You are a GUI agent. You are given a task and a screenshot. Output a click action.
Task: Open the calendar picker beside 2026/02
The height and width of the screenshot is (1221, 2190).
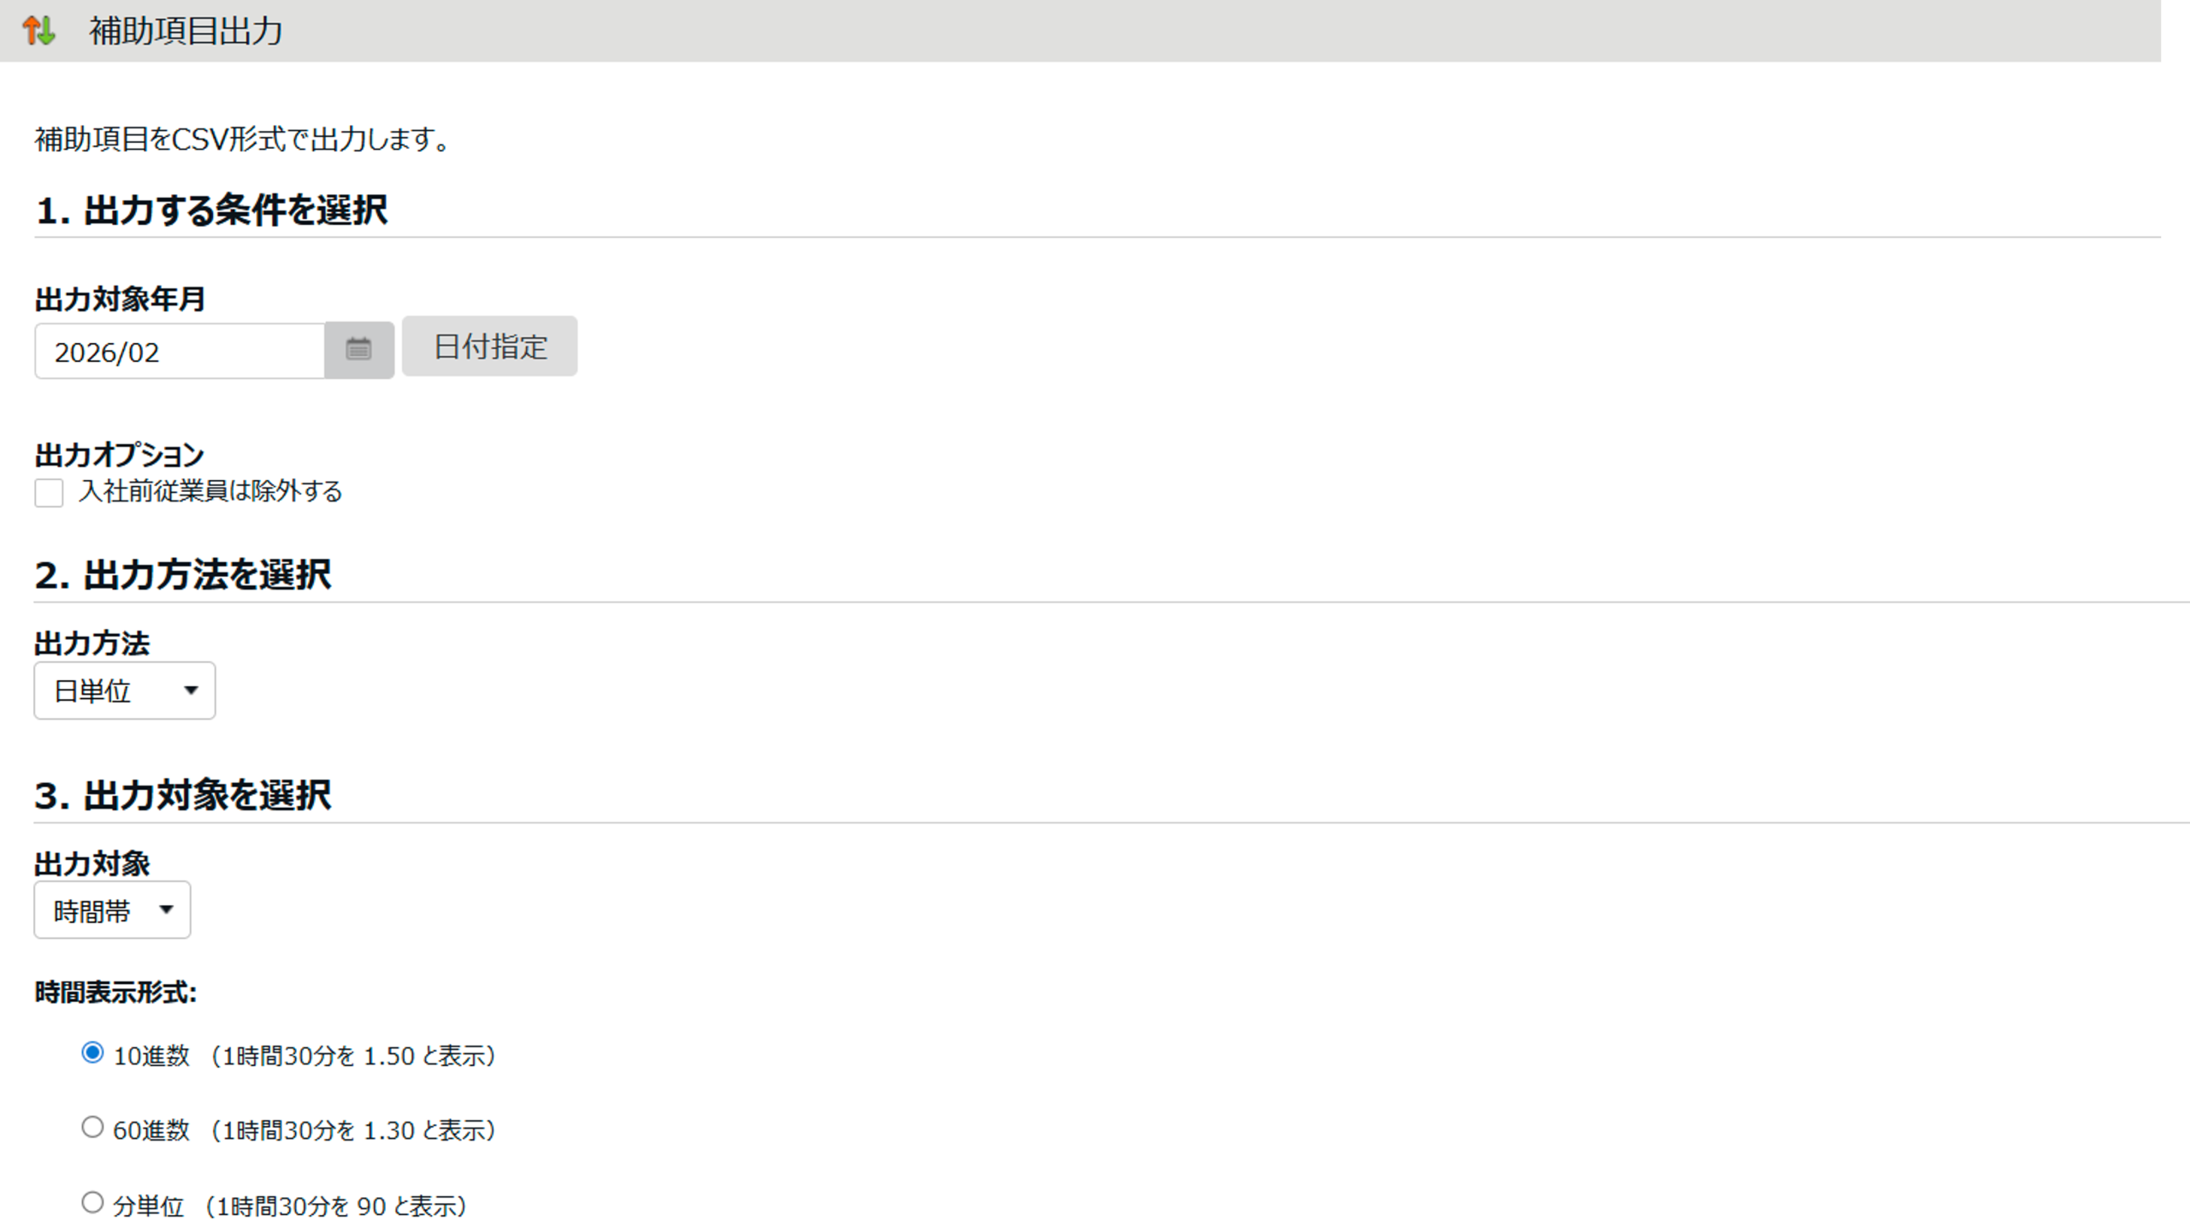[358, 349]
